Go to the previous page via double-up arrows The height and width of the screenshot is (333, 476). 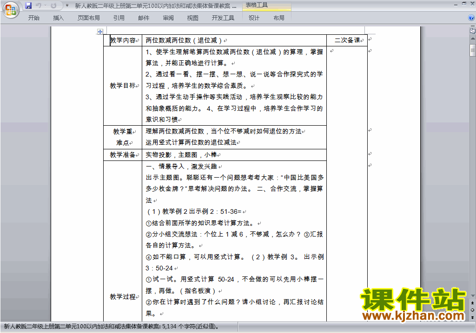tap(472, 303)
